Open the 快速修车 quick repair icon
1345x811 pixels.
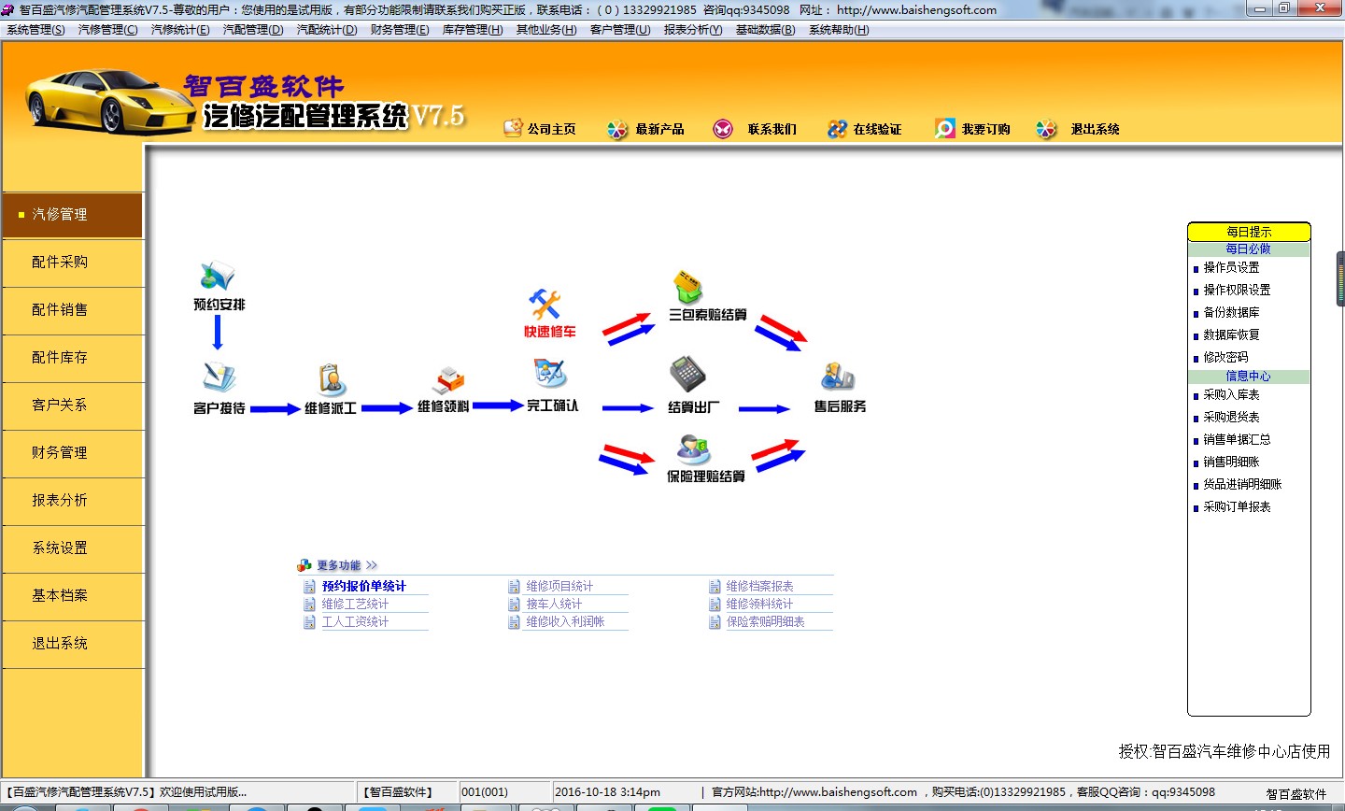[x=545, y=305]
